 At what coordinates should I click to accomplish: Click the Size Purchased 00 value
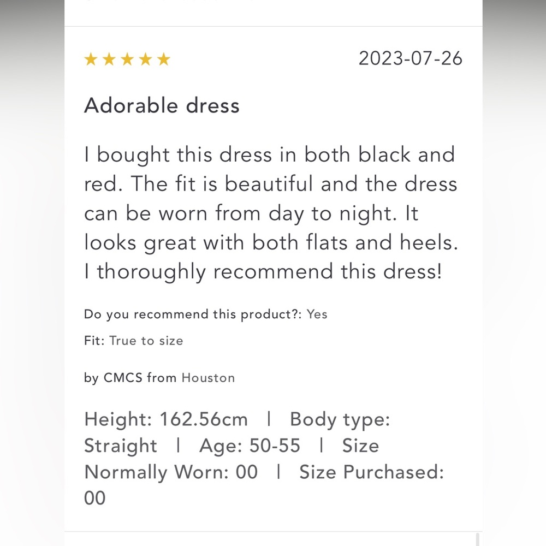[94, 498]
